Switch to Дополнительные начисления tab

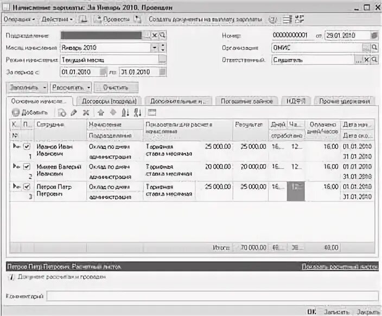click(x=178, y=101)
